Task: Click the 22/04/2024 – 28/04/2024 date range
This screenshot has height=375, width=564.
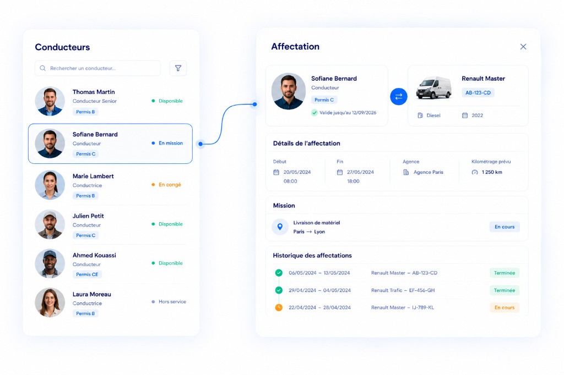Action: [319, 307]
